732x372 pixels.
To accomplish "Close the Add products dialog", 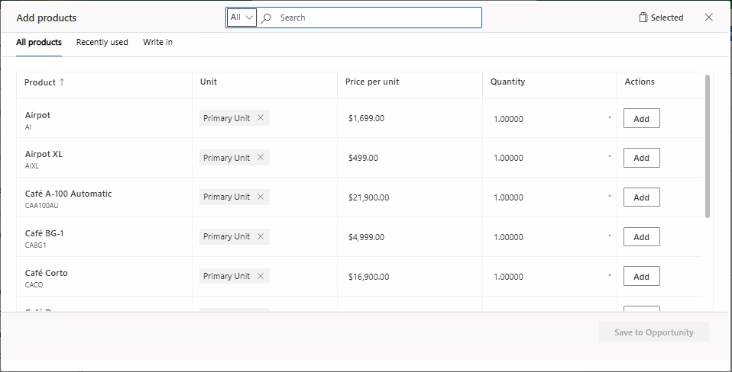I will coord(708,18).
